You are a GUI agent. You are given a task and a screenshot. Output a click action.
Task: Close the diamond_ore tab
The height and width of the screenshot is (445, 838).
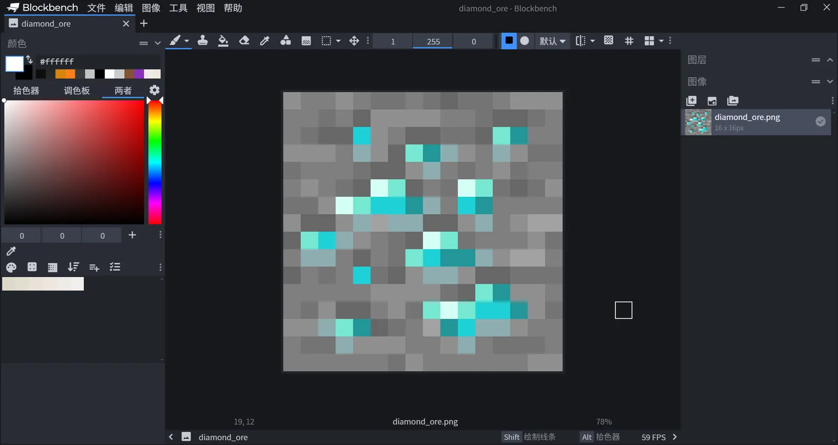(x=126, y=24)
